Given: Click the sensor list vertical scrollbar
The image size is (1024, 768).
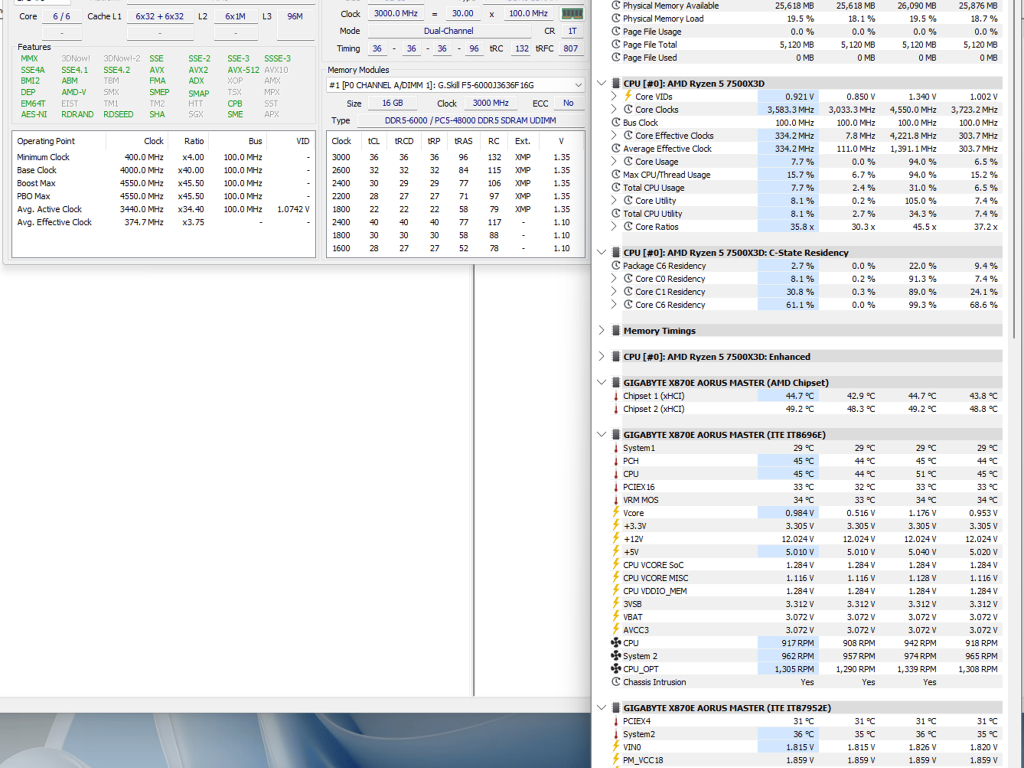Looking at the screenshot, I should [1013, 170].
